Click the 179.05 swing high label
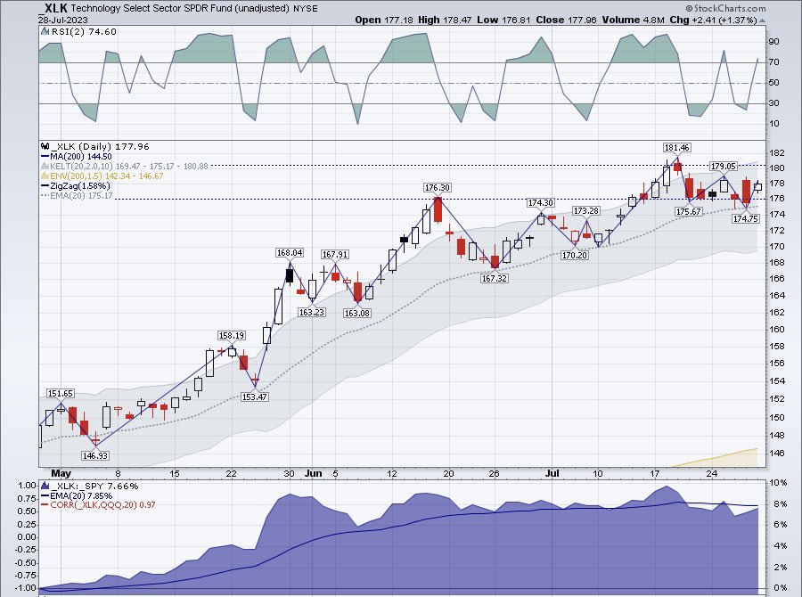This screenshot has width=802, height=597. click(724, 167)
